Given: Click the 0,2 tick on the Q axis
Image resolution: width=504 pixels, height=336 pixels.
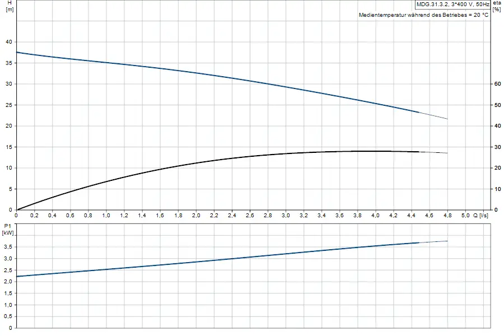Looking at the screenshot, I should tap(34, 216).
